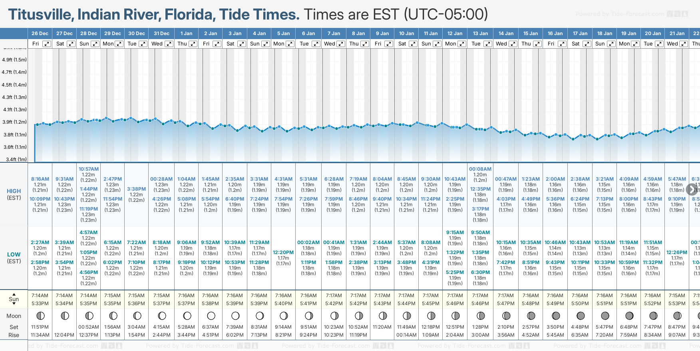
Task: Expand the Sat 10 Jan column
Action: coord(413,44)
